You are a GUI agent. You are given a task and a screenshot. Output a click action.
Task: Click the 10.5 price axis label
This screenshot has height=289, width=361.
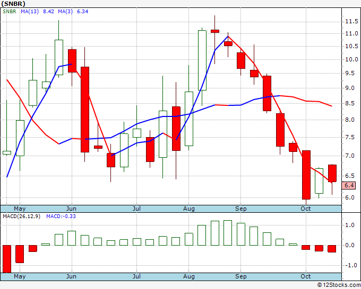pyautogui.click(x=351, y=46)
